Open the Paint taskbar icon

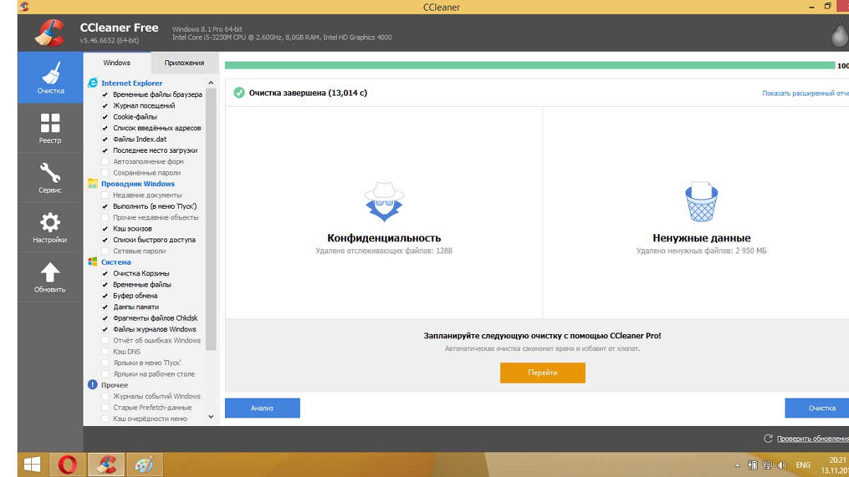[144, 464]
